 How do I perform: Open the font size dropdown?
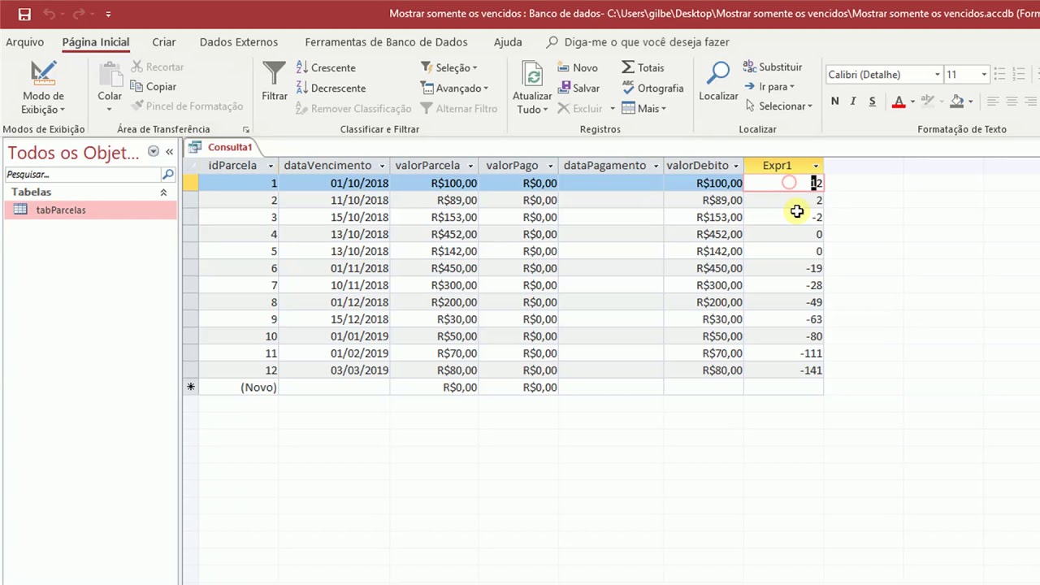pos(983,75)
